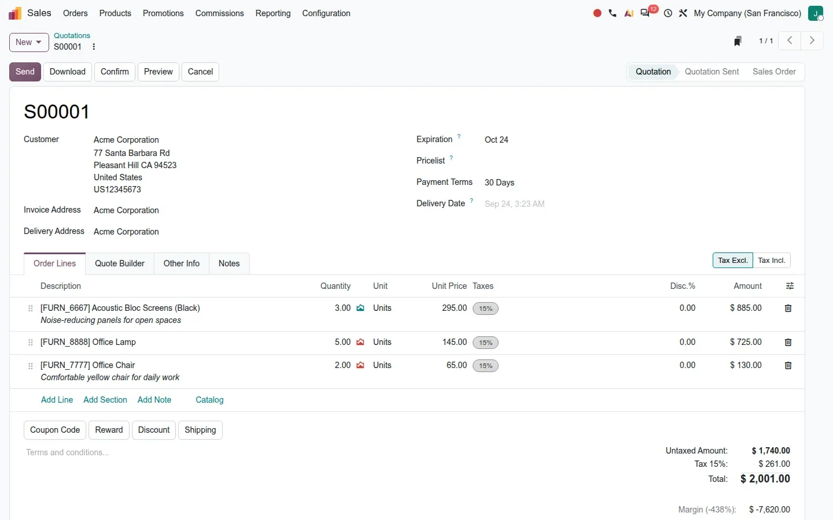The width and height of the screenshot is (833, 520).
Task: Click red forecast icon for Office Chair
Action: click(360, 365)
